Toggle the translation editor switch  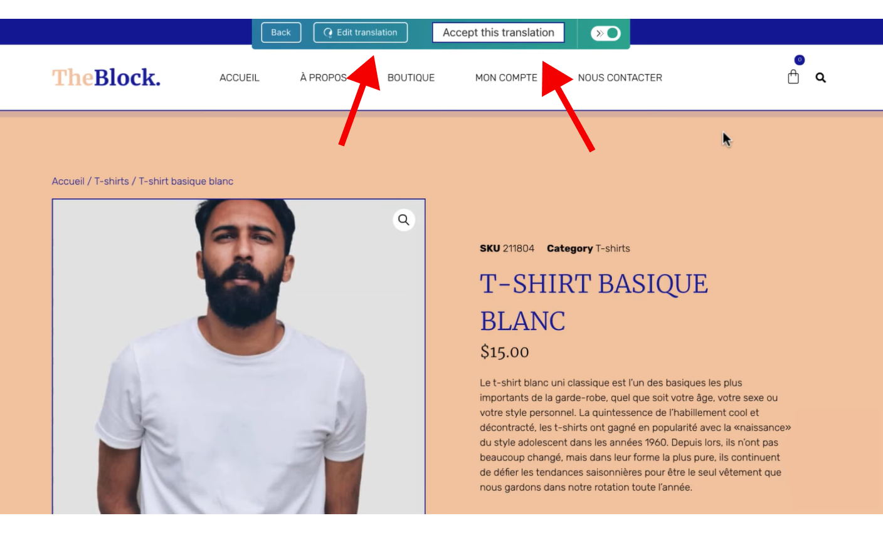(606, 33)
